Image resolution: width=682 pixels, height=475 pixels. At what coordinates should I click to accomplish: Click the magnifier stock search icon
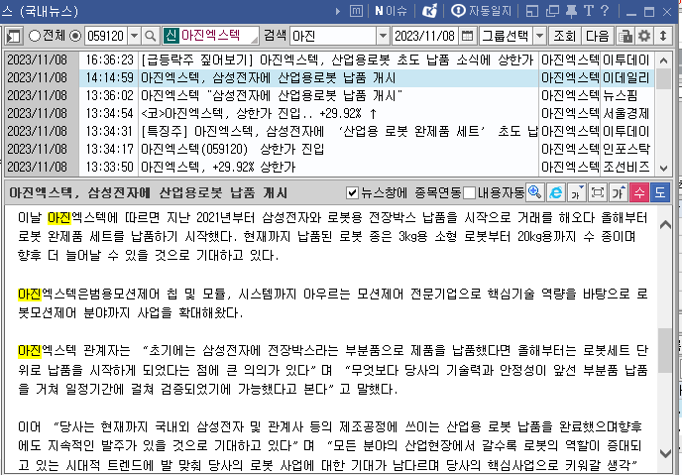150,36
